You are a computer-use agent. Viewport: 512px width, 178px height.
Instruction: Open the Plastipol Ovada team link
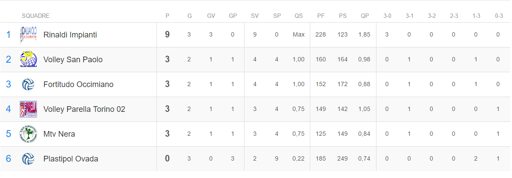click(71, 159)
